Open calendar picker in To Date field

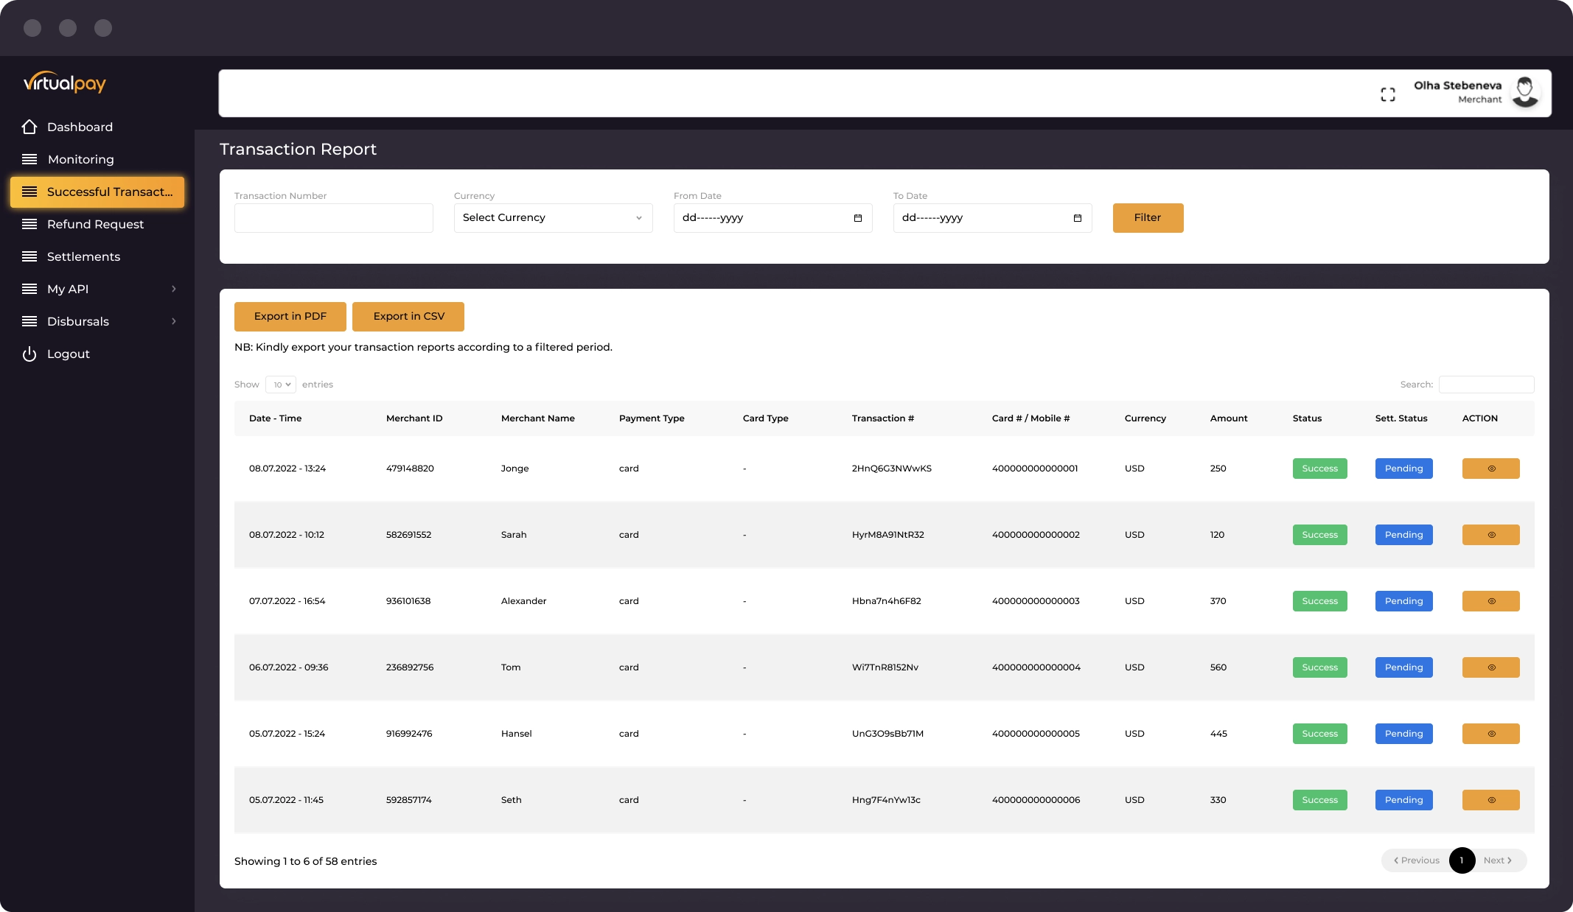click(x=1077, y=218)
